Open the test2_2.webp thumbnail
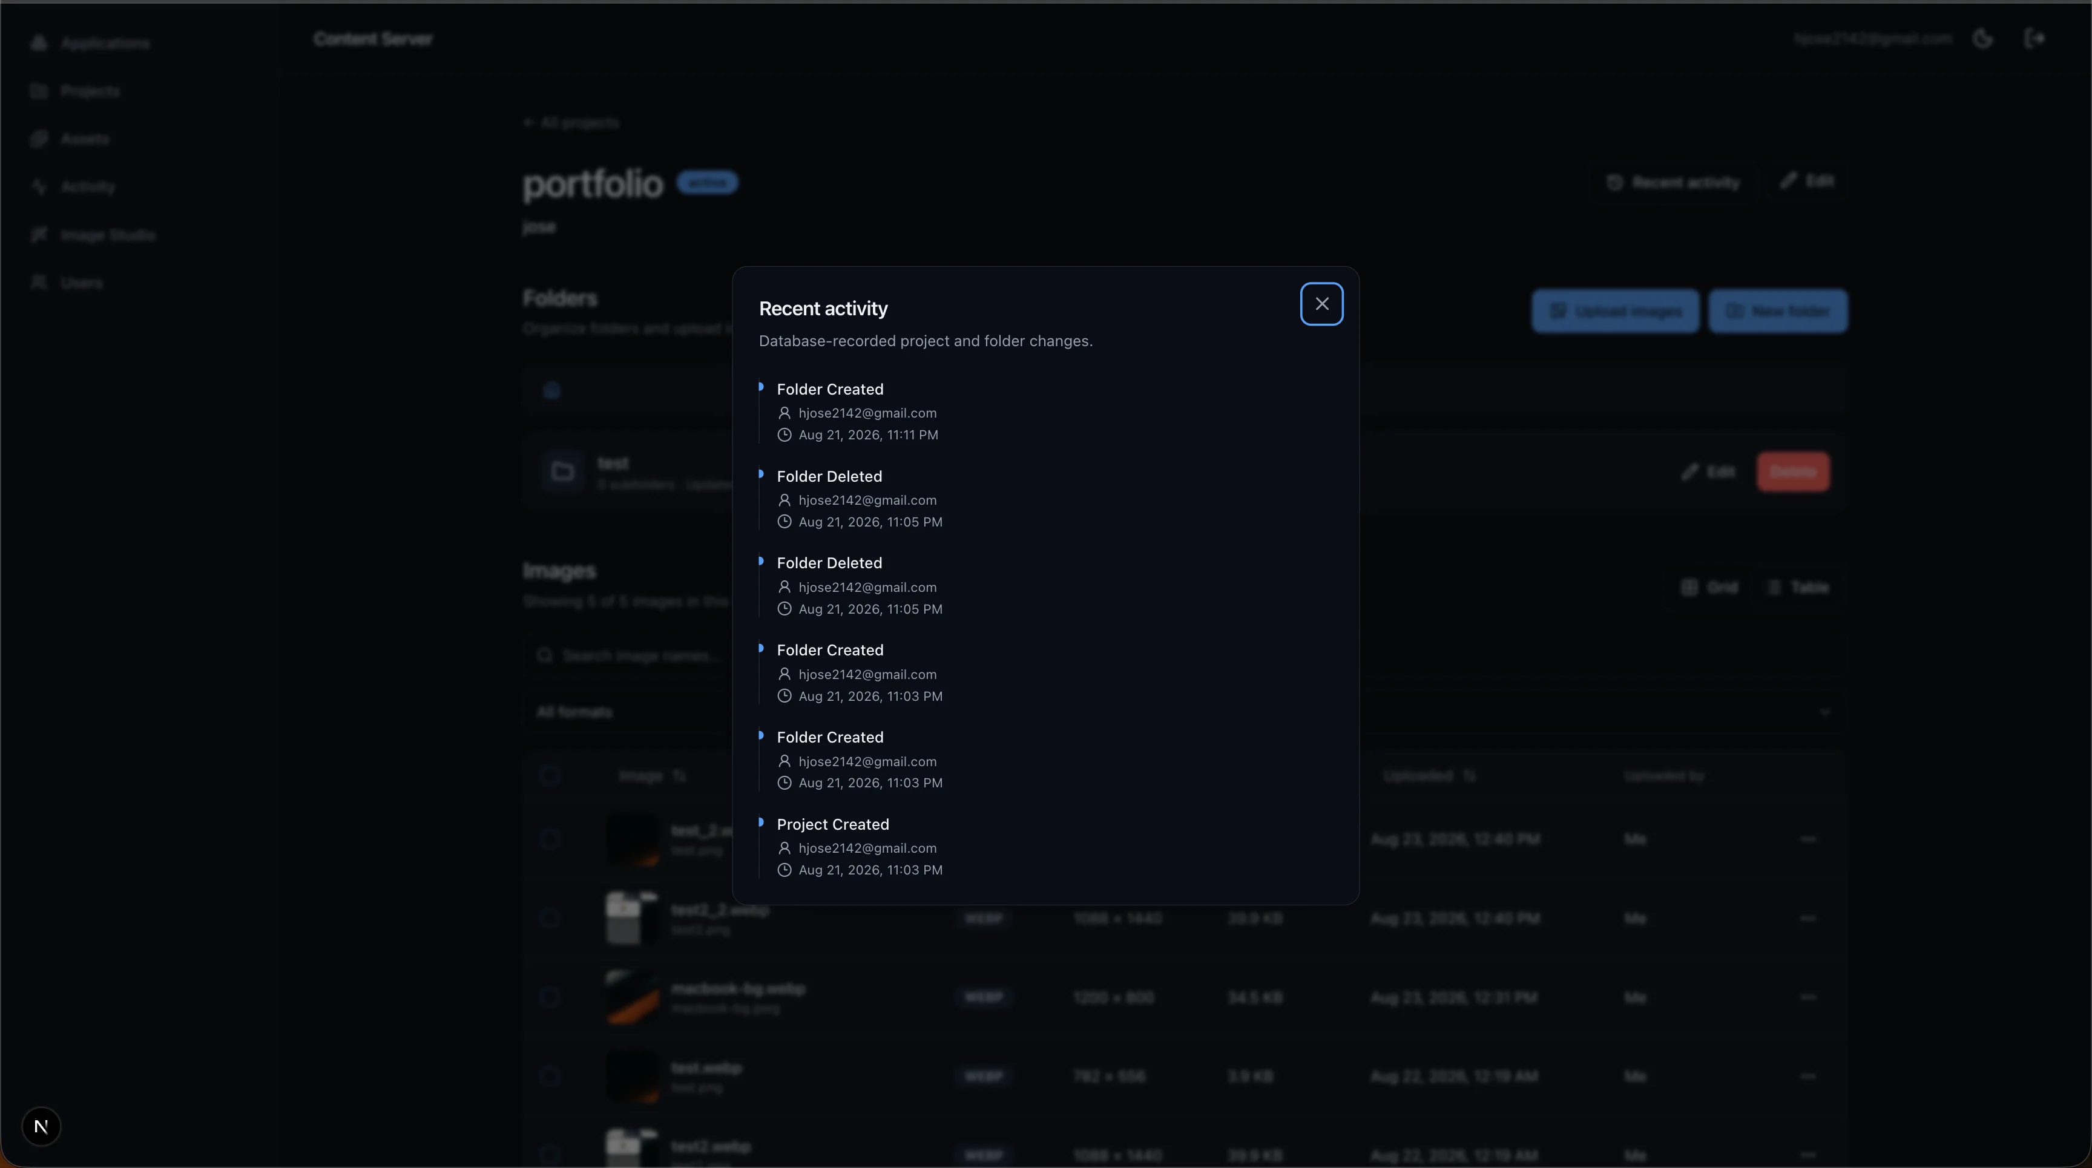 632,917
